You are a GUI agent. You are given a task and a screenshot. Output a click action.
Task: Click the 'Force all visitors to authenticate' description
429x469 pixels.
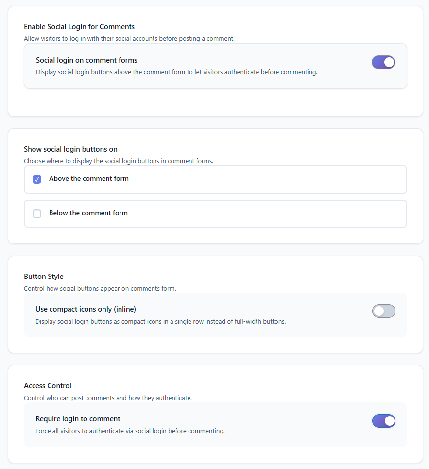(130, 431)
